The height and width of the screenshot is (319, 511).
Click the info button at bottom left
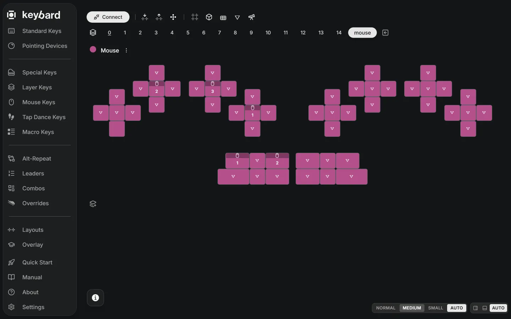(95, 298)
